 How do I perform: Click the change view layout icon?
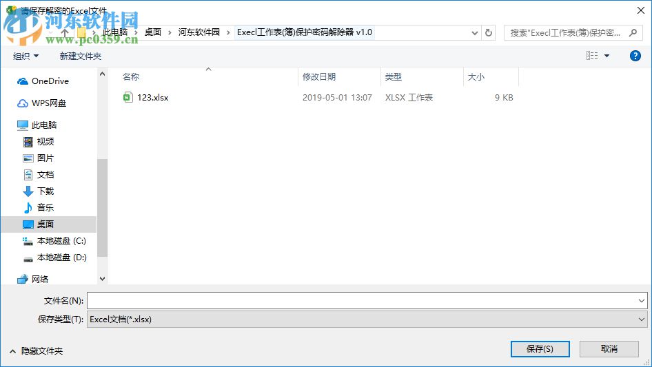(x=592, y=56)
